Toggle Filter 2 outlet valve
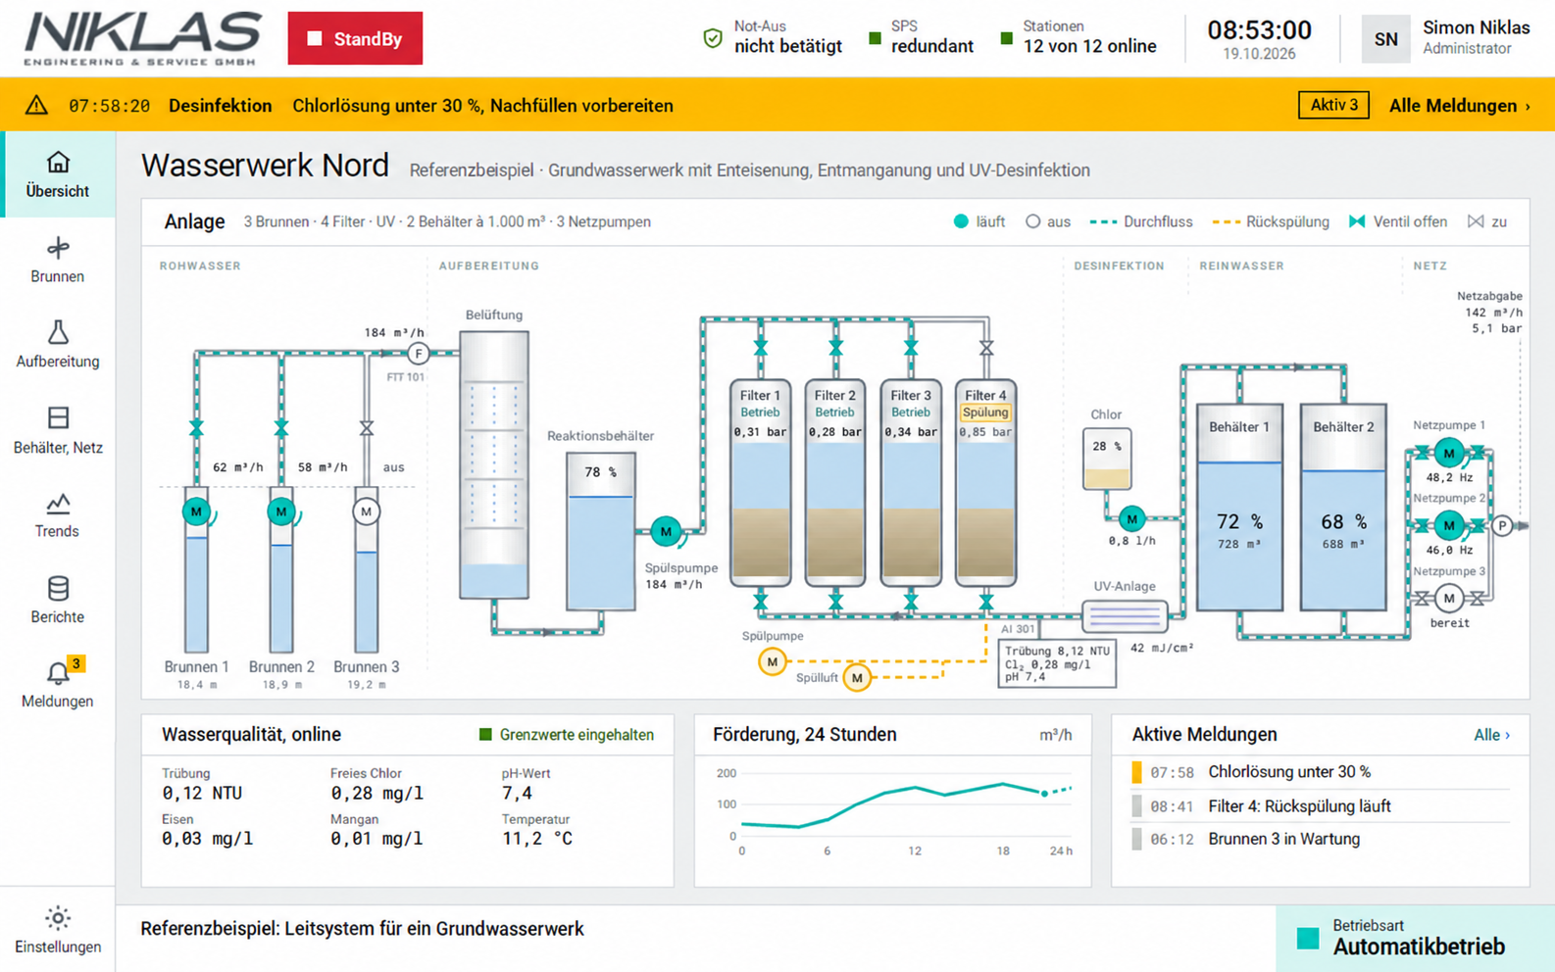 tap(835, 600)
